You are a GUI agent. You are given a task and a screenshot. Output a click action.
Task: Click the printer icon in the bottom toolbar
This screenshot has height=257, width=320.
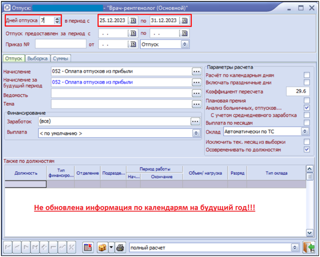click(120, 247)
